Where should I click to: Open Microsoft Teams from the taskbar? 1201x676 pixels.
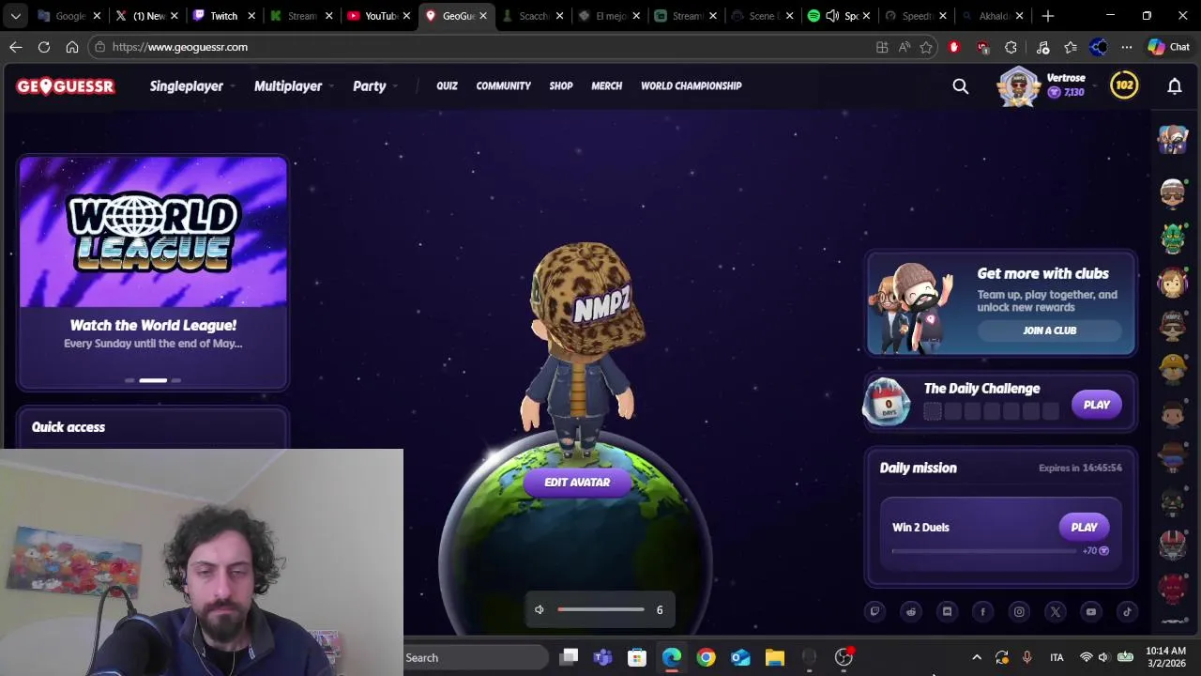(602, 657)
